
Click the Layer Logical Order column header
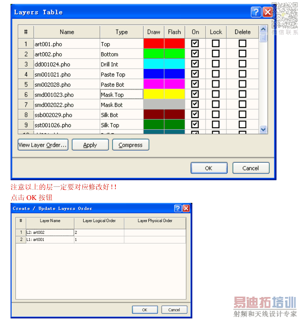click(x=99, y=223)
